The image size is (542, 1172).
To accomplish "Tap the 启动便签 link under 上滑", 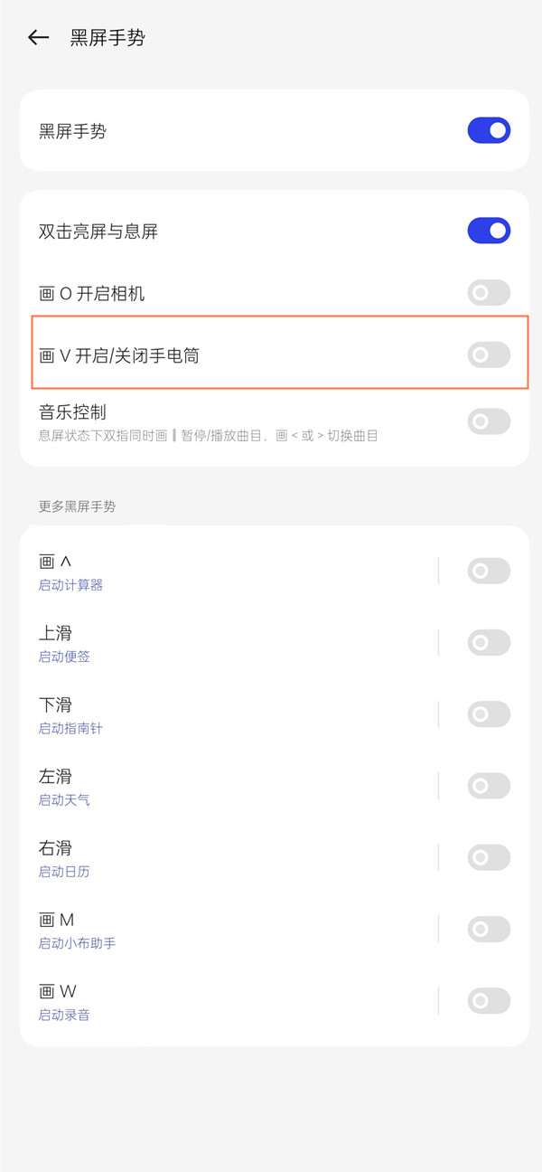I will 64,657.
